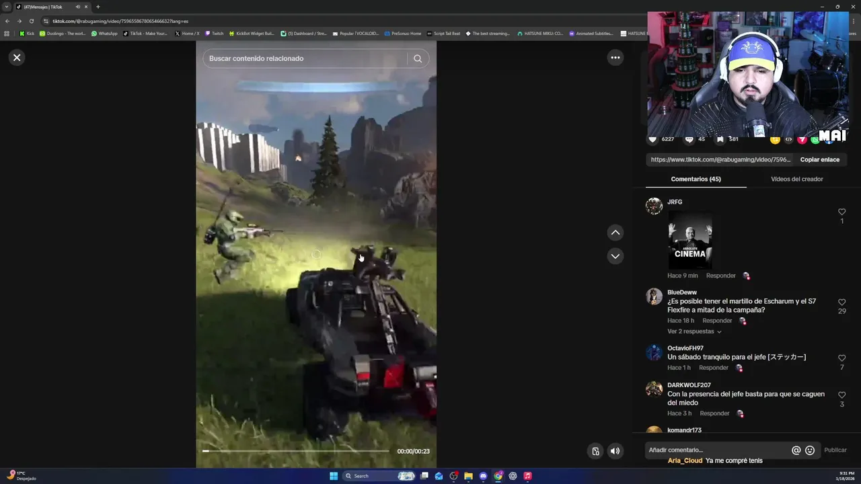861x484 pixels.
Task: Open the Absolute Cinema image in JRFG's comment
Action: coord(690,240)
